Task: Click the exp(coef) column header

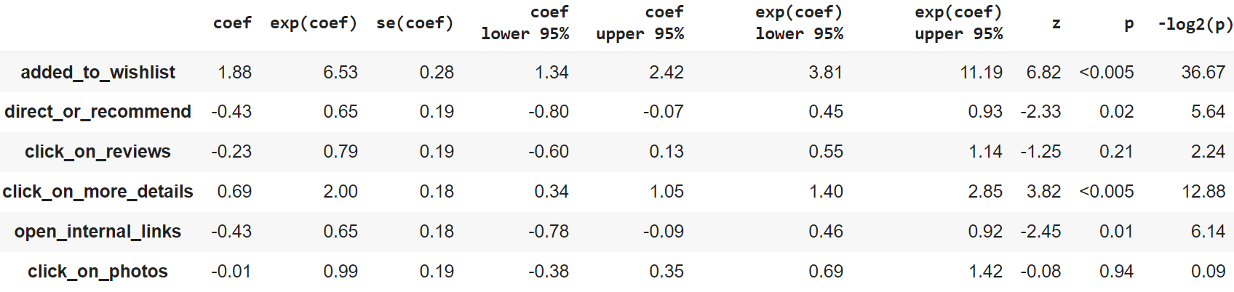Action: (314, 23)
